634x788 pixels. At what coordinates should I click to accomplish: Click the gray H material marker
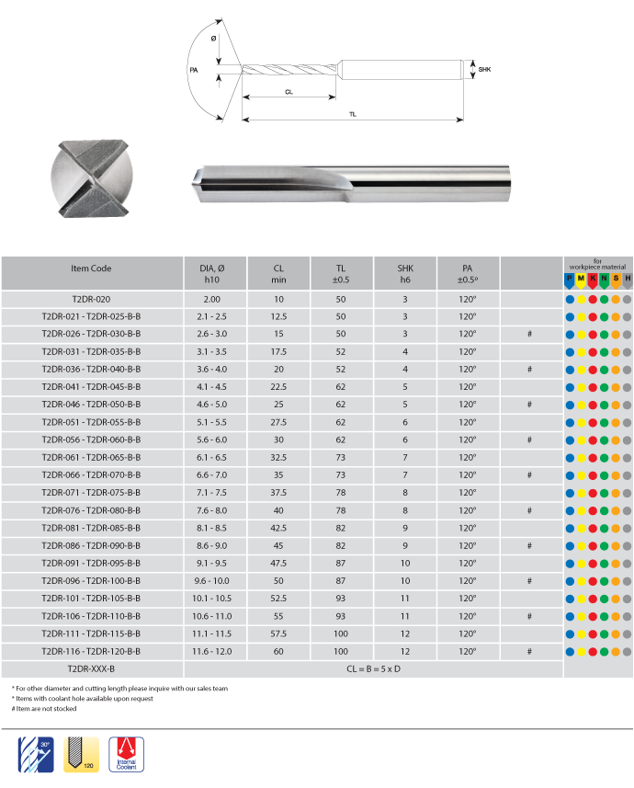(628, 279)
